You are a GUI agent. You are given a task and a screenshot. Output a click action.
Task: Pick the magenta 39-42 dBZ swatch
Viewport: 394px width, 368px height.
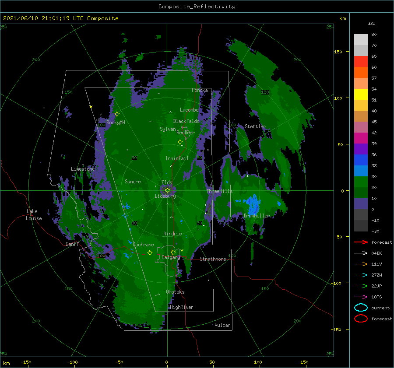click(x=361, y=138)
